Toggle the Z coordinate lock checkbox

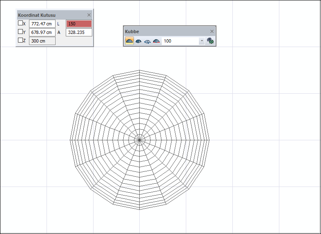[x=20, y=40]
